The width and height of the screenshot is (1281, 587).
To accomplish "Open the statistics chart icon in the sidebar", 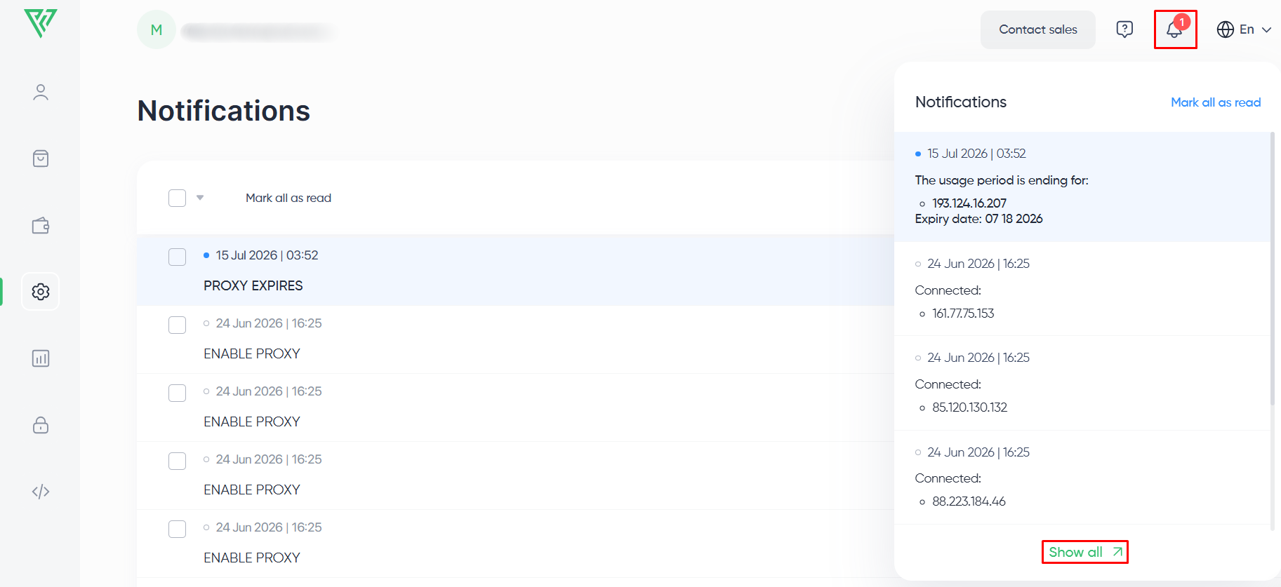I will pyautogui.click(x=41, y=358).
